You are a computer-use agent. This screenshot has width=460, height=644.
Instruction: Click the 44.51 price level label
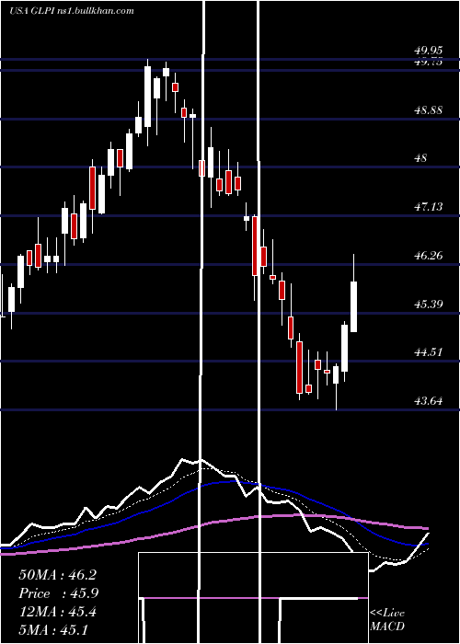[x=429, y=352]
